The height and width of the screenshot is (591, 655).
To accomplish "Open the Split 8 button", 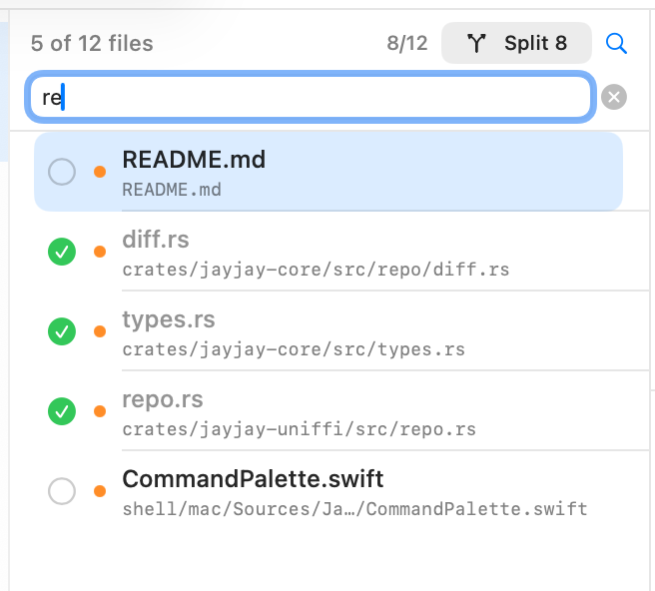I will pyautogui.click(x=516, y=44).
